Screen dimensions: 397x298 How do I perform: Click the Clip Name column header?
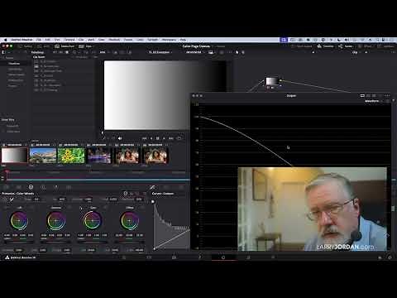tap(39, 57)
